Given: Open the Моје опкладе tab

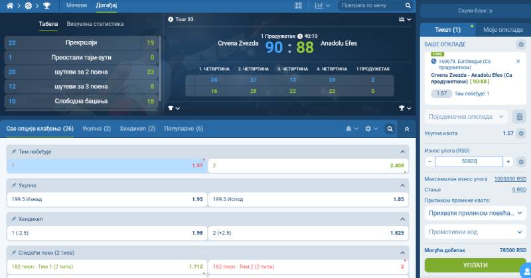Looking at the screenshot, I should point(503,30).
